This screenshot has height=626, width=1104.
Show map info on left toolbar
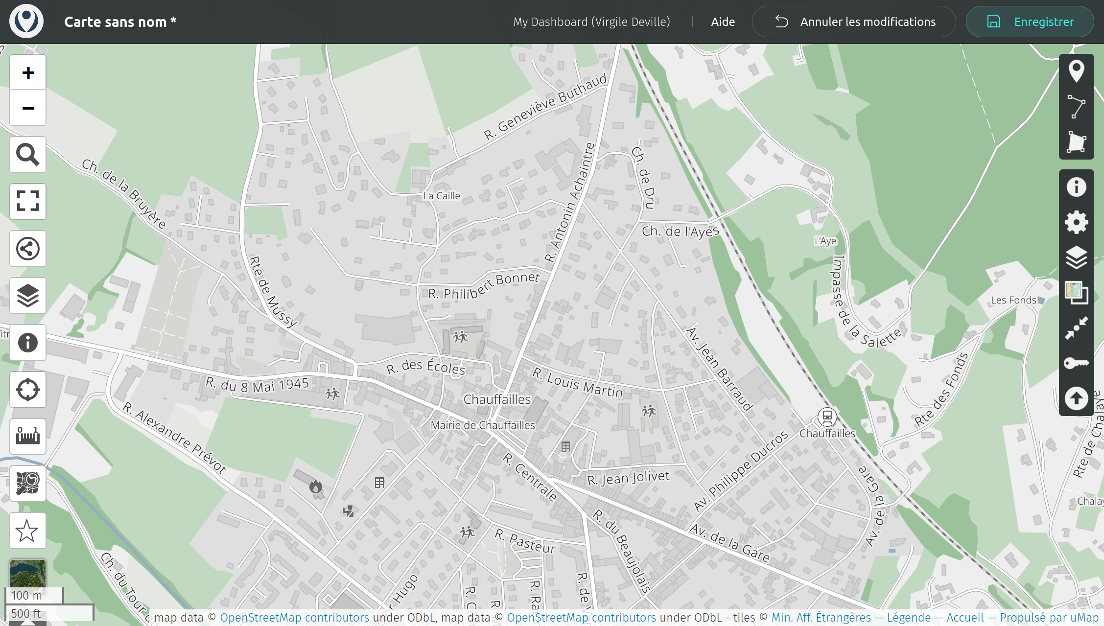(x=28, y=343)
